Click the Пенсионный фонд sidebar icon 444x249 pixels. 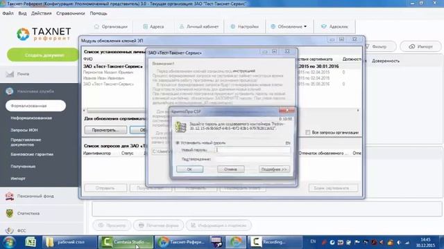pyautogui.click(x=10, y=196)
